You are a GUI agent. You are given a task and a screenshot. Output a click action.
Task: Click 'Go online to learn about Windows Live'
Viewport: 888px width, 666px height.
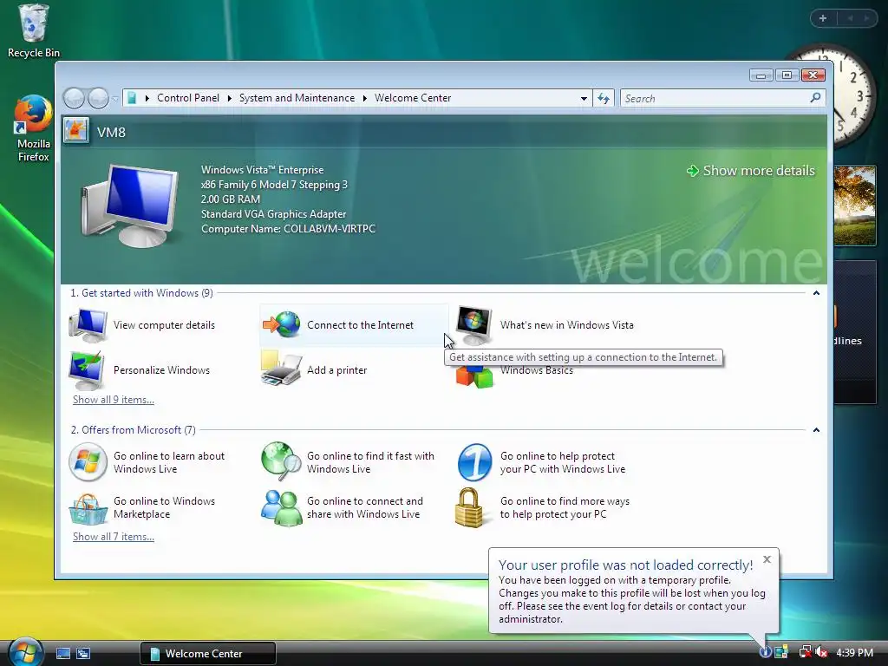point(169,462)
